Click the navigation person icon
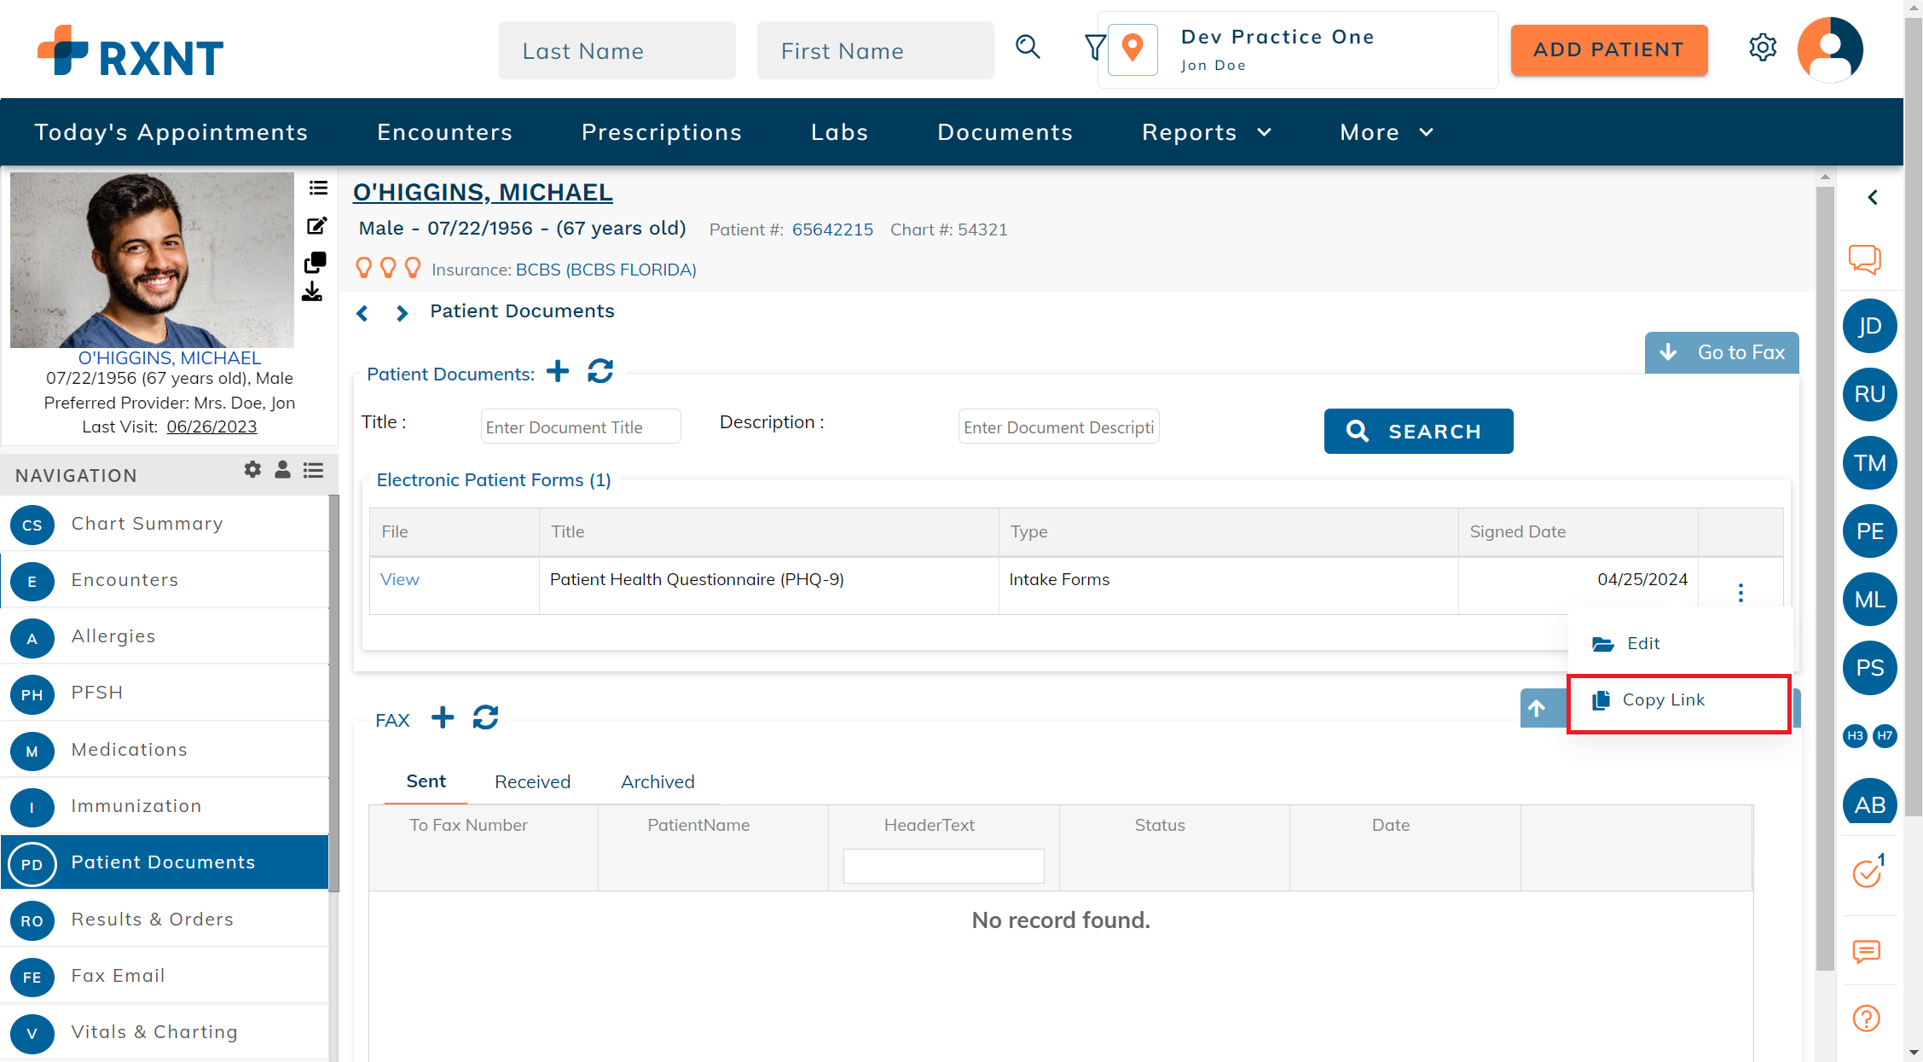1923x1062 pixels. pos(282,469)
